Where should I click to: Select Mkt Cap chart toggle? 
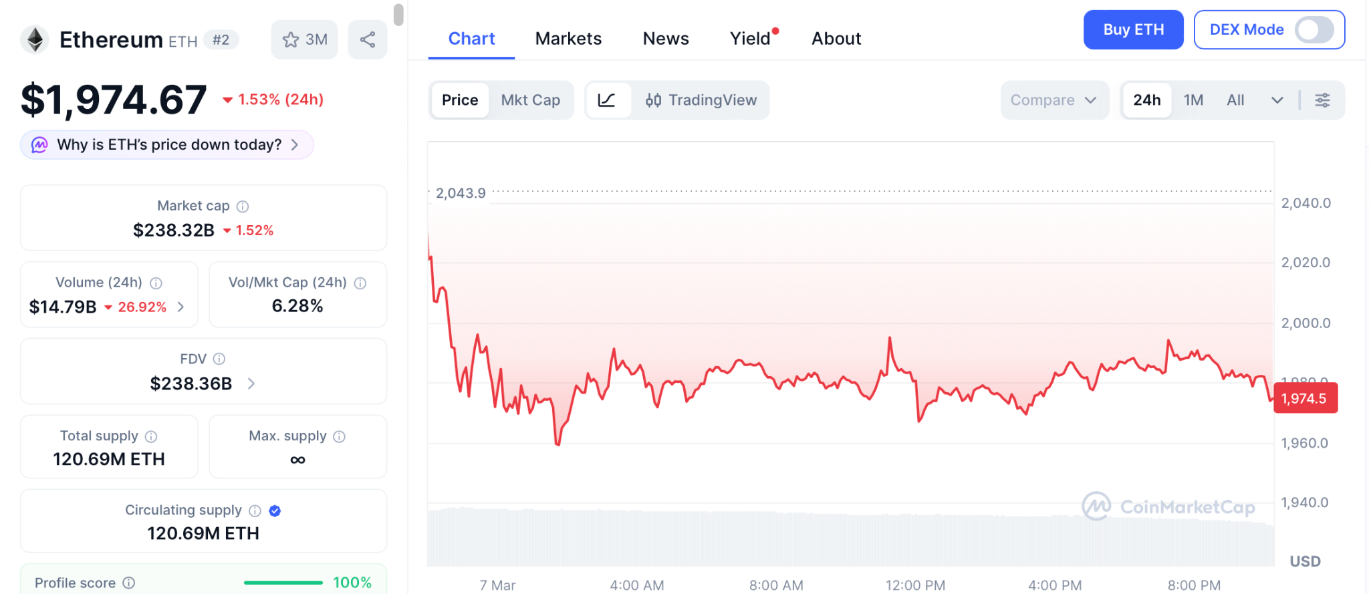531,100
